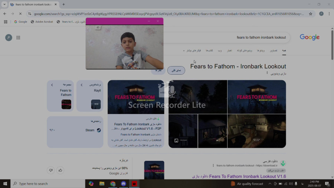Screen dimensions: 334x188
Task: Expand the فیلترهای بیشتر filters dropdown
Action: tap(192, 51)
